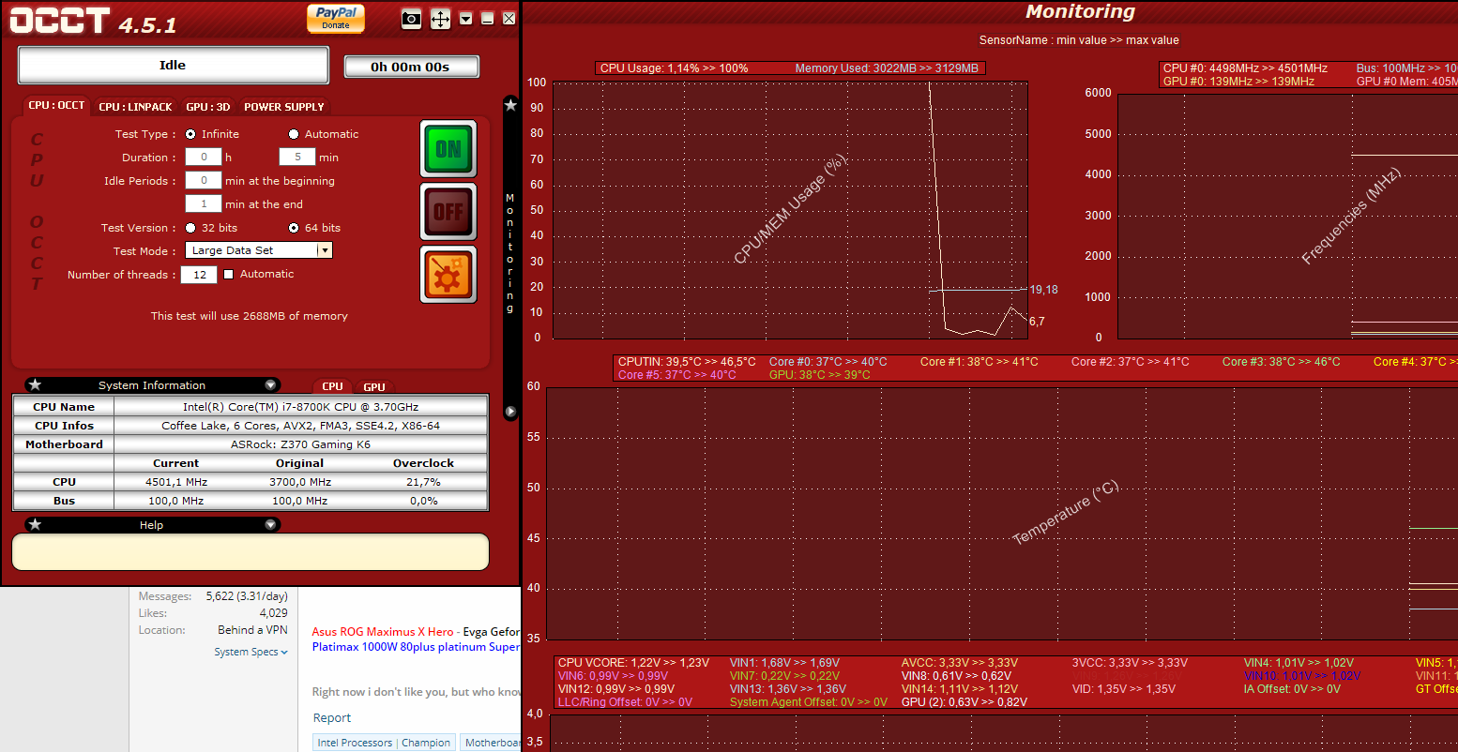Click ASRock: Z370 Gaming K6 cell

300,444
